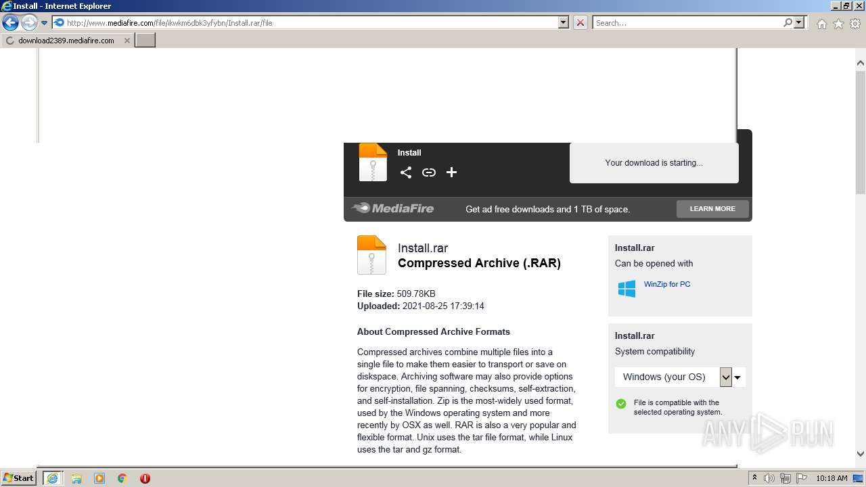The image size is (866, 487).
Task: Open the Favorites star icon
Action: 838,24
